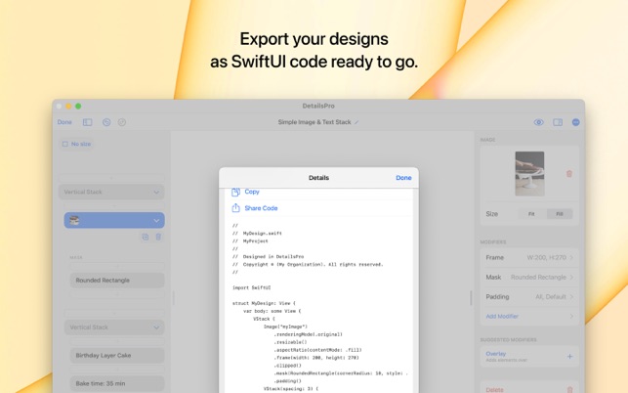Click the pencil icon beside design title
Screen dimensions: 628x393
click(356, 122)
